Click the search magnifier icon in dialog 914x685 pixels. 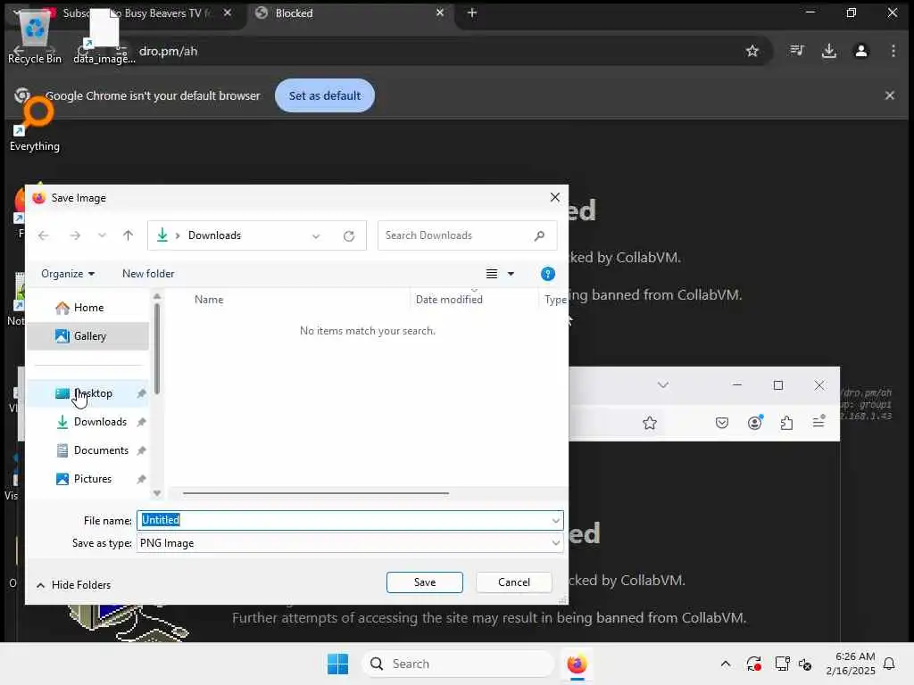[x=539, y=235]
